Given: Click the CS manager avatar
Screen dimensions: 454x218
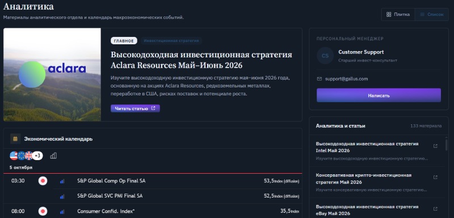Looking at the screenshot, I should point(325,56).
